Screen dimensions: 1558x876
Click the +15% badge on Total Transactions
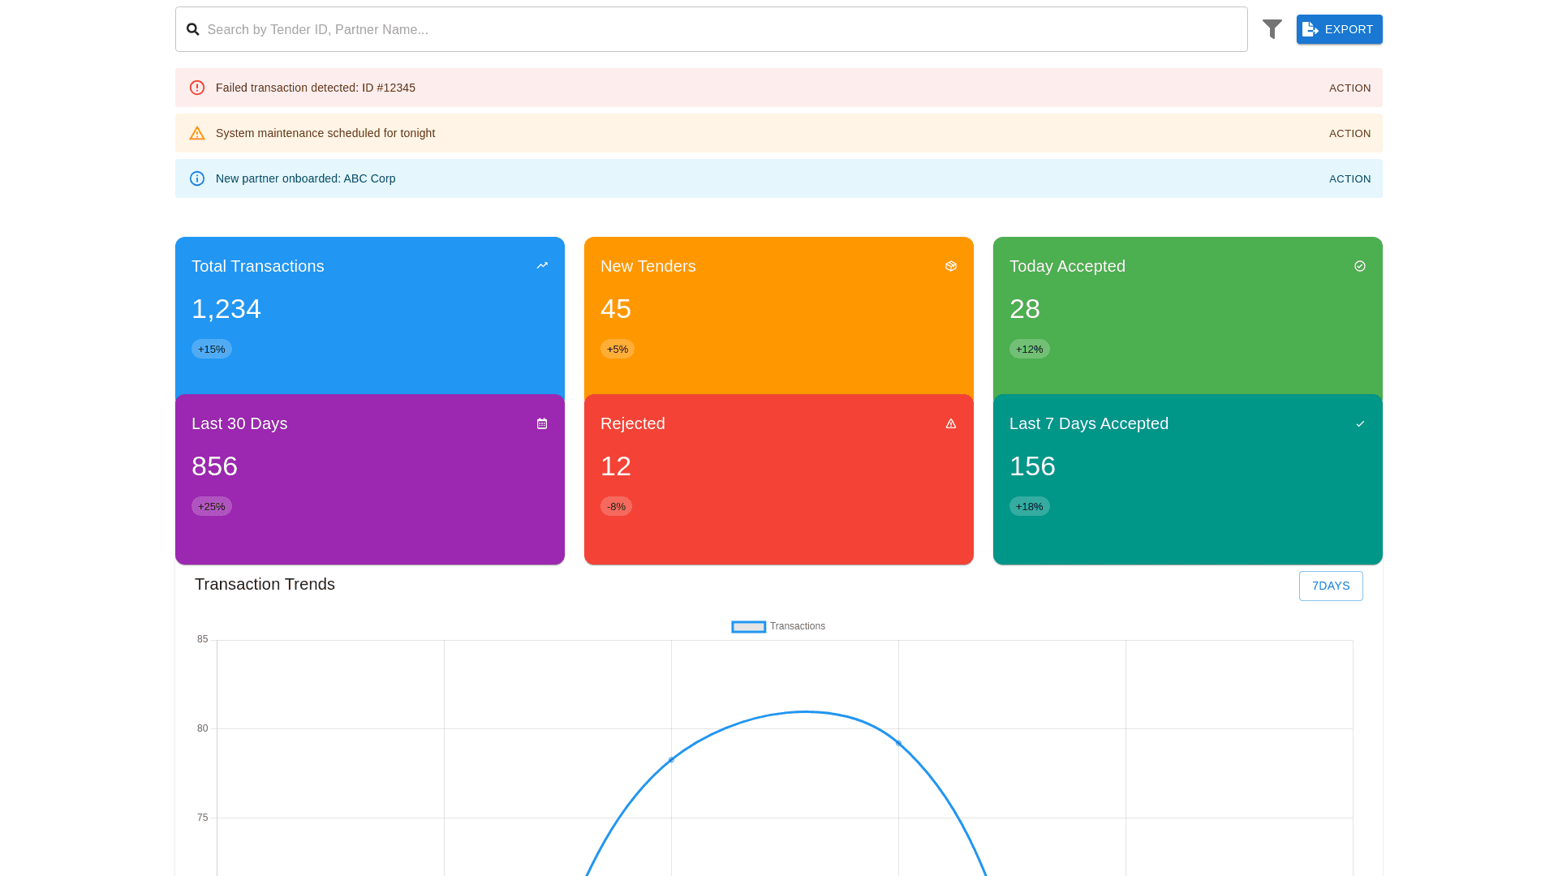(x=211, y=349)
